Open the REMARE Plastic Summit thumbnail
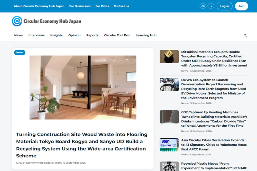Screen dimensions: 257x171 pos(169,166)
